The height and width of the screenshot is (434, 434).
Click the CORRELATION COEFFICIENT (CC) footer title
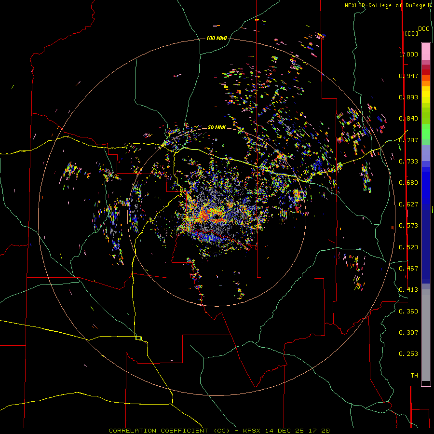169,431
